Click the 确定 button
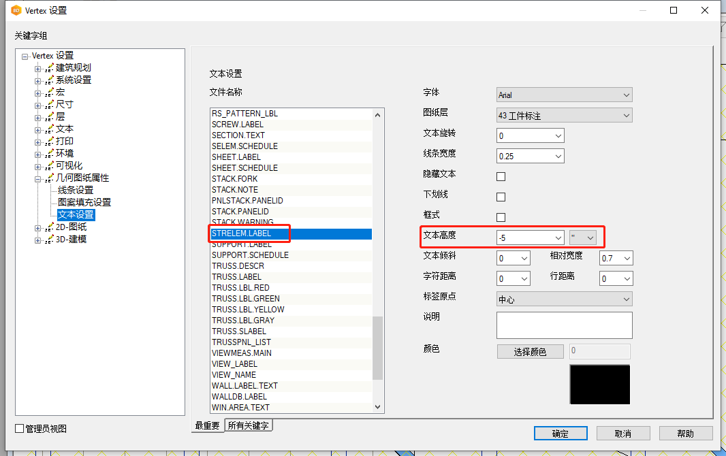The width and height of the screenshot is (726, 456). coord(561,434)
